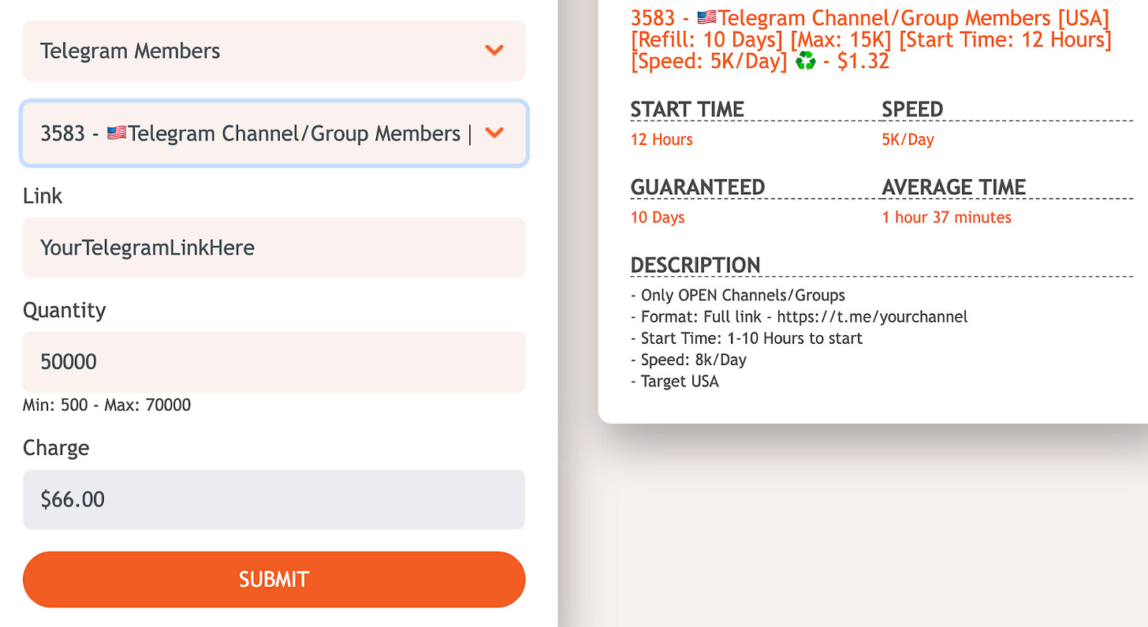Click the '1 hour 37 minutes' value

[947, 218]
